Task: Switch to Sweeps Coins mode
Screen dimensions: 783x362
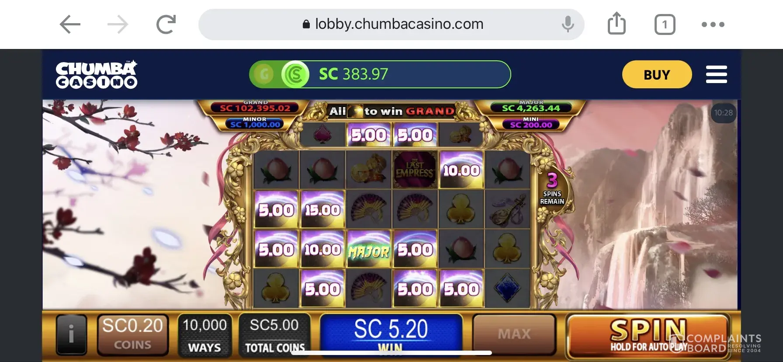Action: [295, 74]
